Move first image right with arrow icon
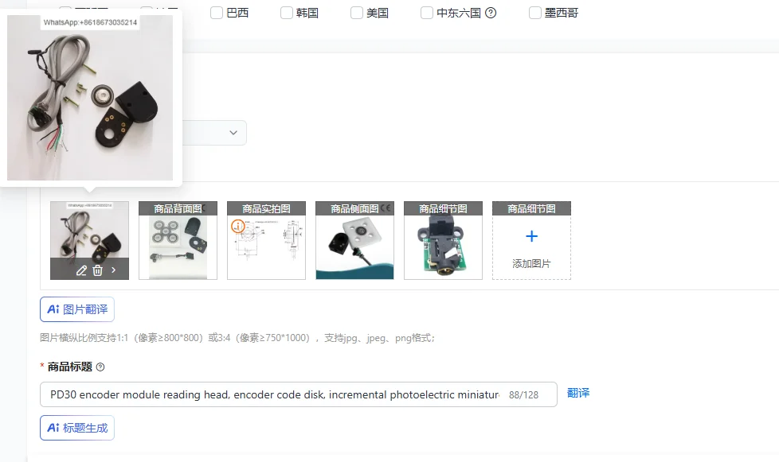 point(114,270)
